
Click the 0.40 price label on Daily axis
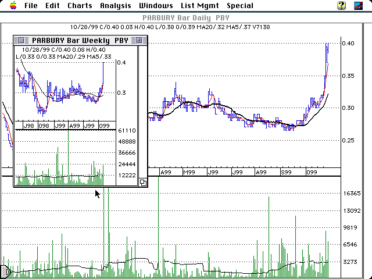(348, 43)
